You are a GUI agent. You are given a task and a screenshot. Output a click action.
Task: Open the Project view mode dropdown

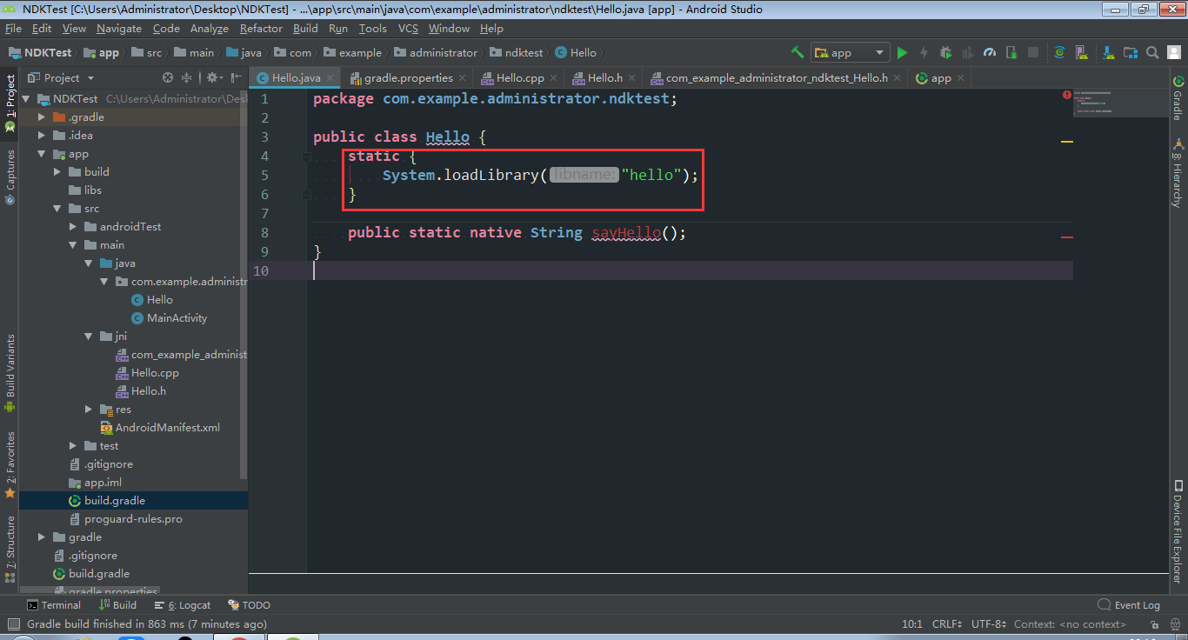tap(62, 77)
